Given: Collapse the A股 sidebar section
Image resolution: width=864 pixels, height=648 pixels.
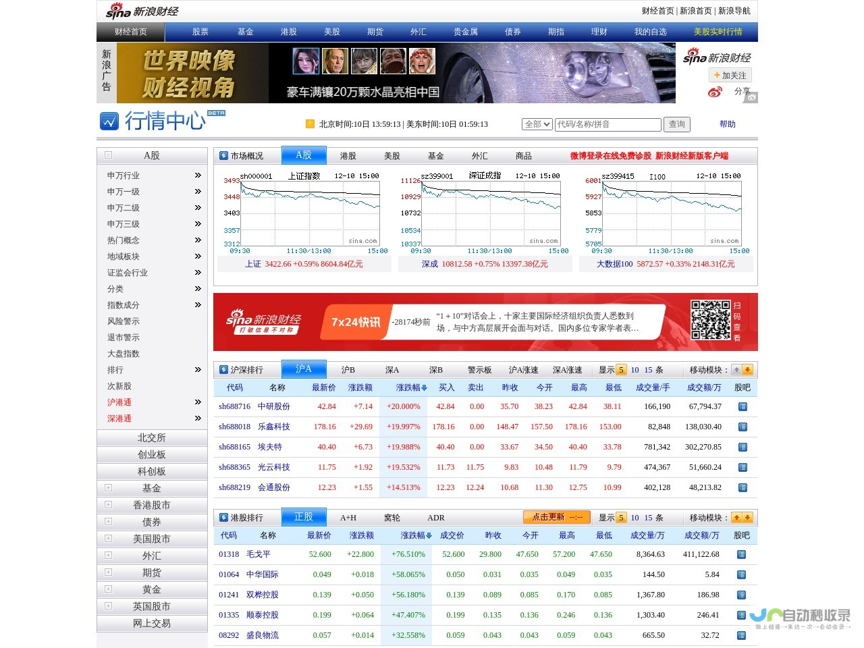Looking at the screenshot, I should click(108, 155).
